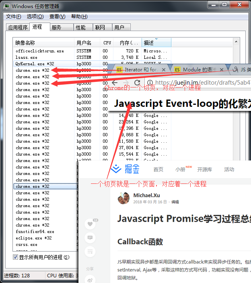Screen dimensions: 251x283
Task: Click the 'Callback函数' heading
Action: (x=140, y=241)
